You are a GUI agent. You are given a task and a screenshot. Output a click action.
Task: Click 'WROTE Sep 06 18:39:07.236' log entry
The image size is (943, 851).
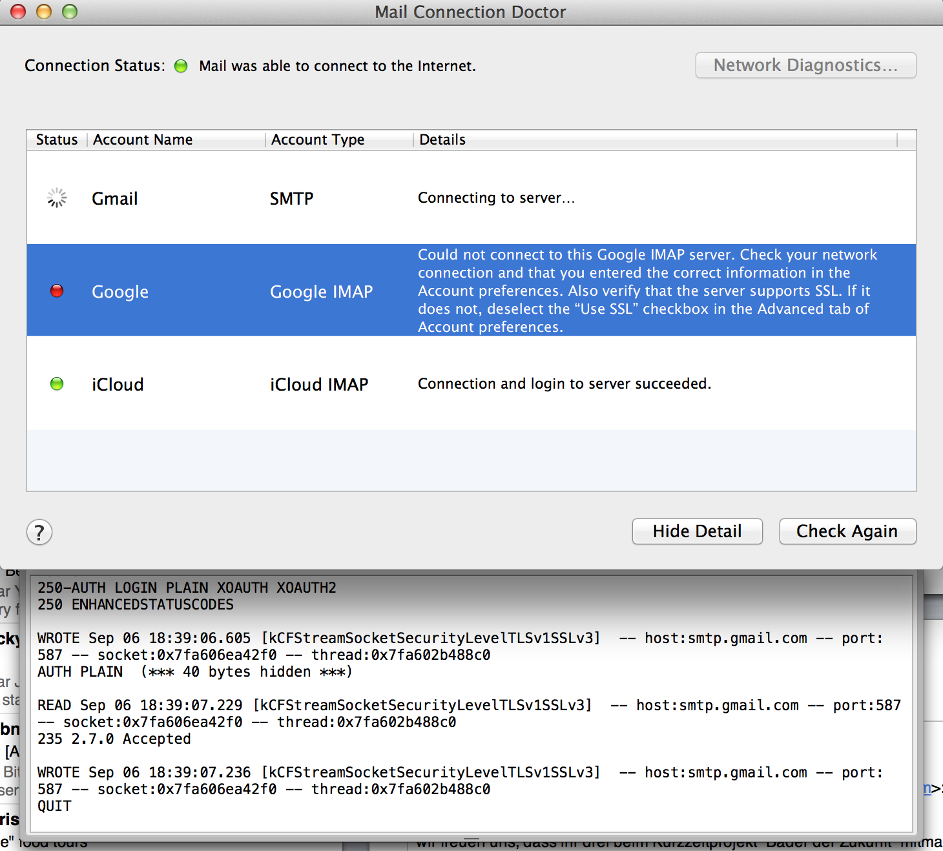(460, 781)
